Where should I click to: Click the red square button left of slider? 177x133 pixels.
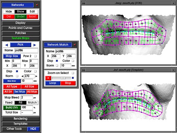pyautogui.click(x=48, y=78)
